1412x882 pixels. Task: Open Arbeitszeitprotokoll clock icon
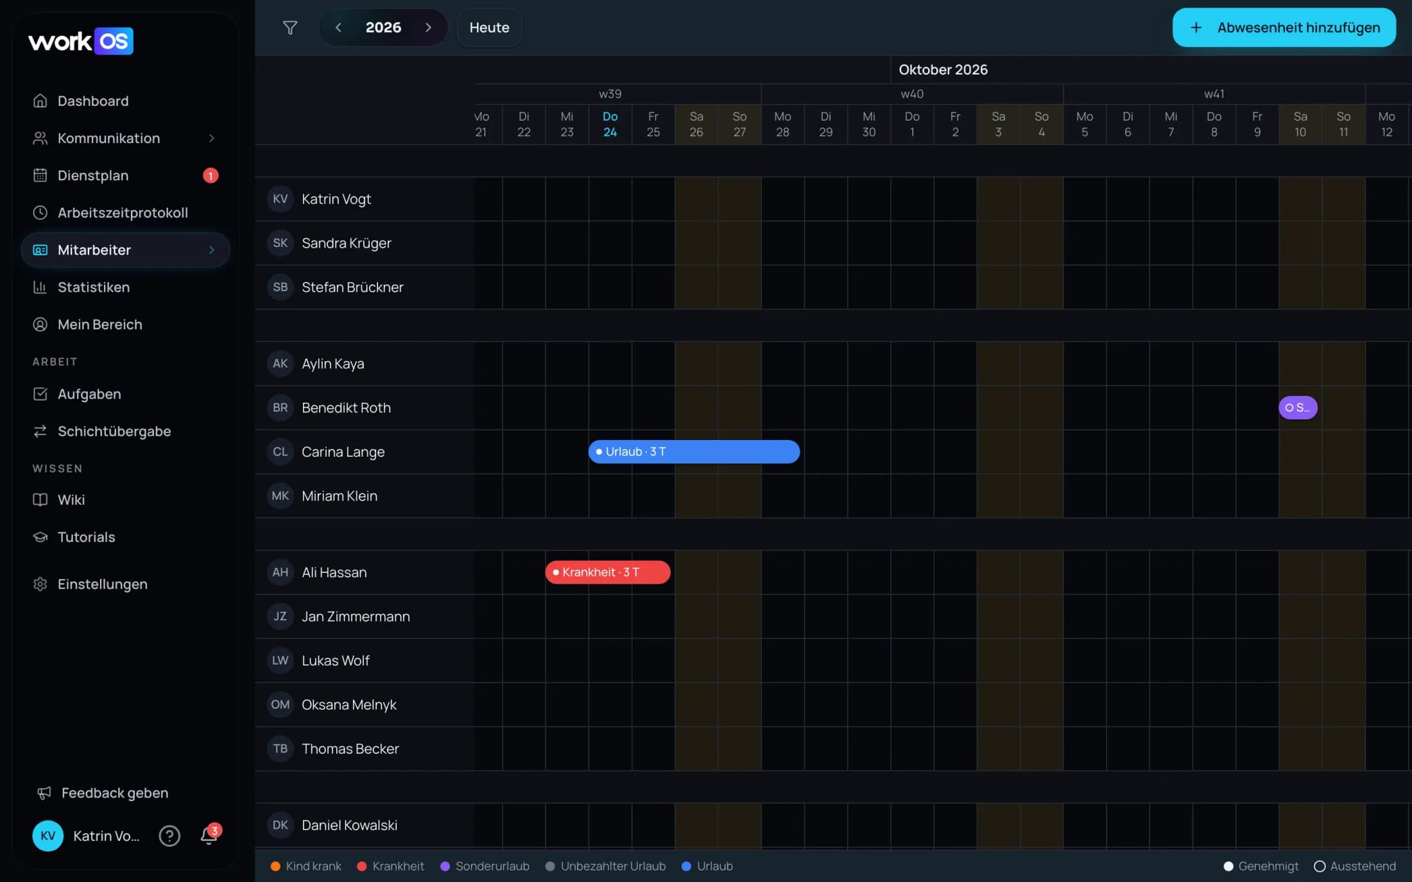tap(40, 212)
